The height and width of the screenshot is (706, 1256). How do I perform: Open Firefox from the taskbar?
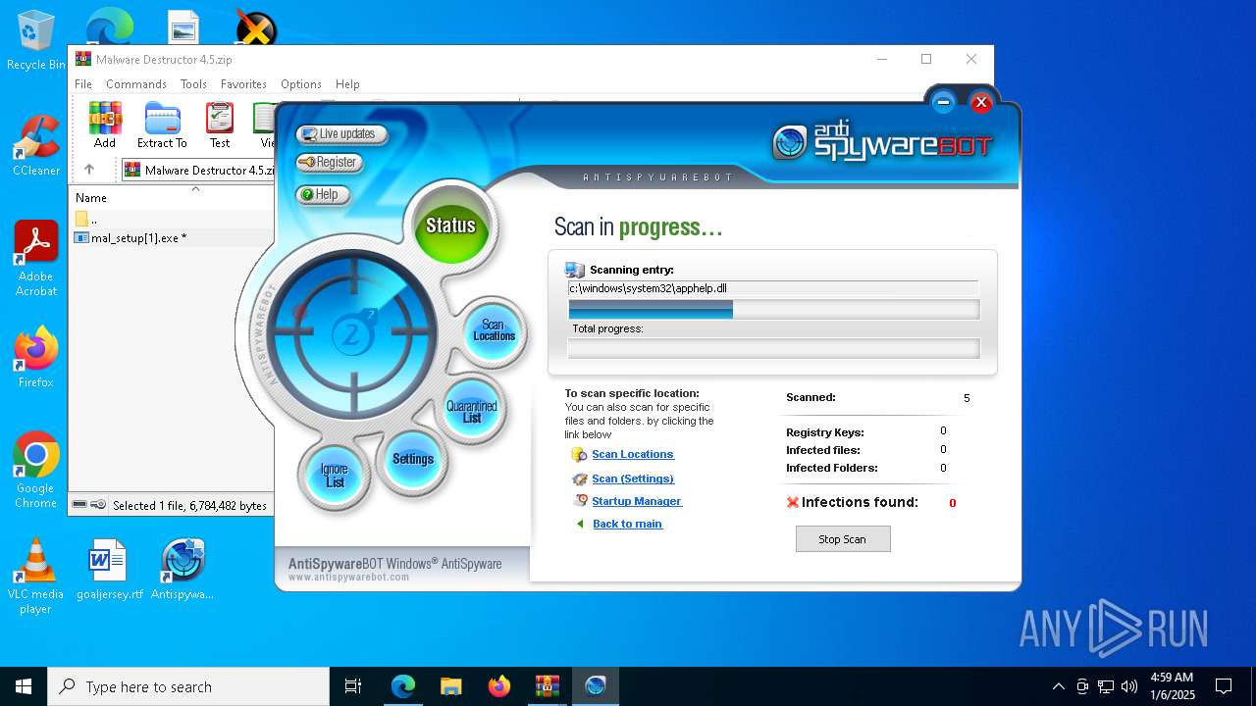coord(499,686)
